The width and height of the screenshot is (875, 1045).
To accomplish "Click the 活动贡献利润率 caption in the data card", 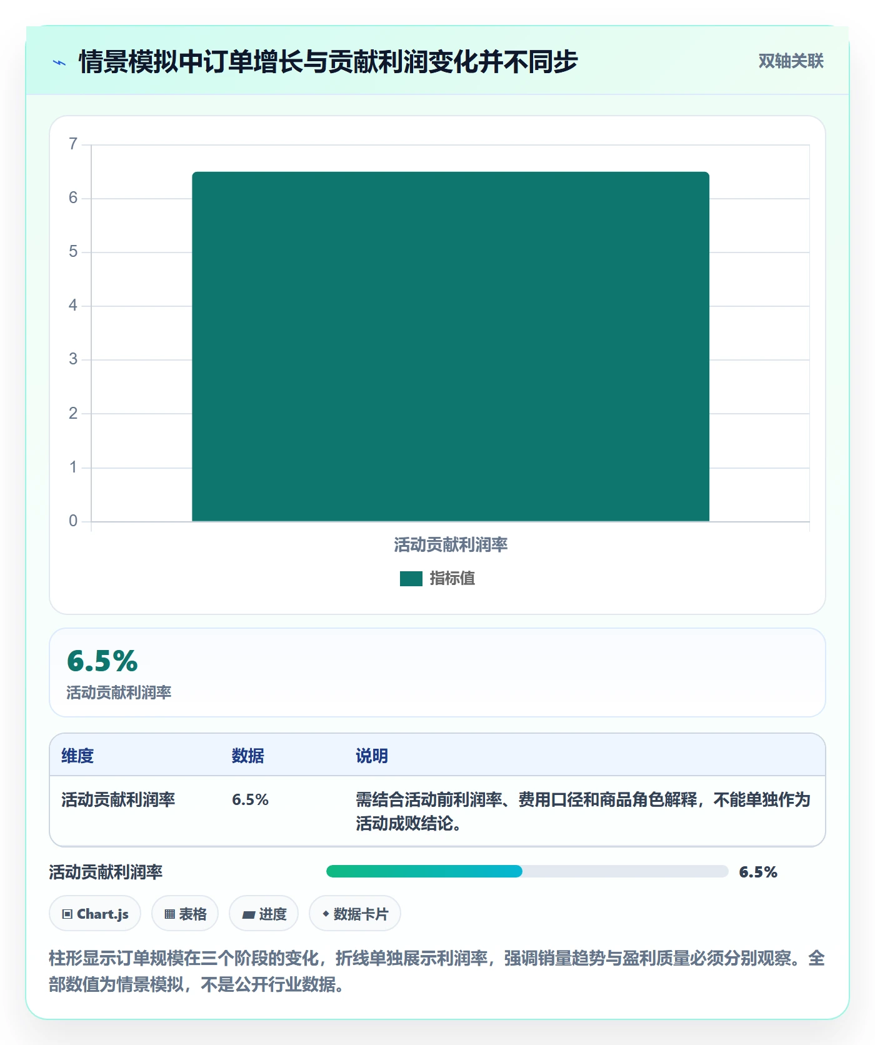I will (119, 692).
